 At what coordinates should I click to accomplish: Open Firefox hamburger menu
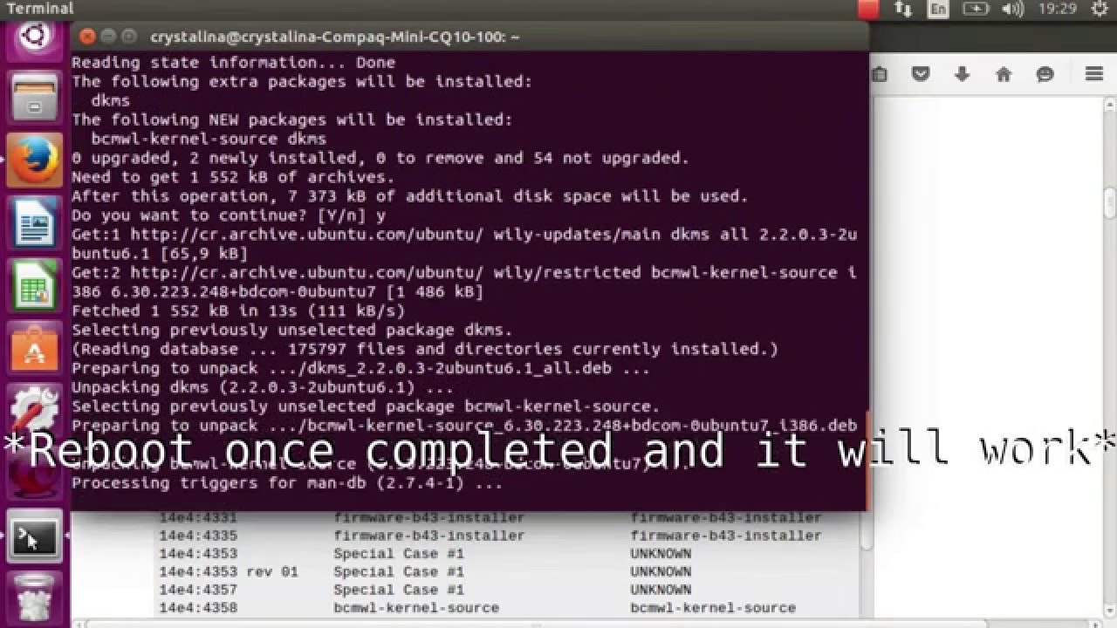coord(1093,74)
